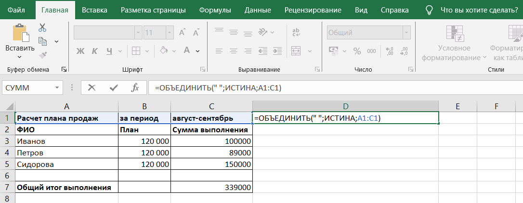This screenshot has width=523, height=203.
Task: Align text to middle vertically
Action: pos(233,32)
